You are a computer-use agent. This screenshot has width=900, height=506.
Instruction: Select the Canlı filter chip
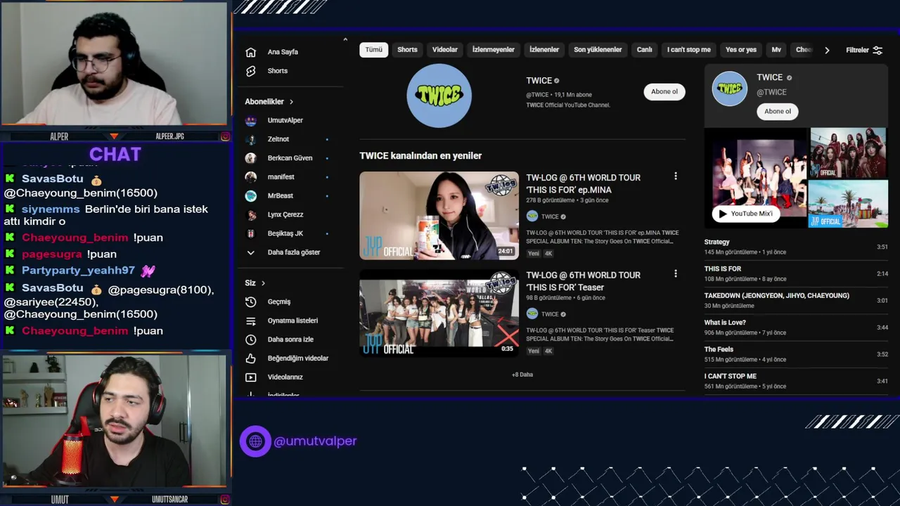645,50
